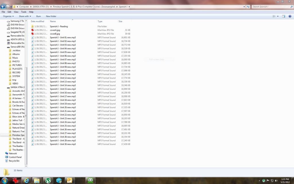
Task: Toggle the Preview pane button
Action: tap(283, 16)
